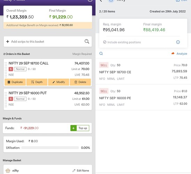Click the red S tag on 18700 CALL
Viewport: 191px width, 174px height.
tap(11, 69)
